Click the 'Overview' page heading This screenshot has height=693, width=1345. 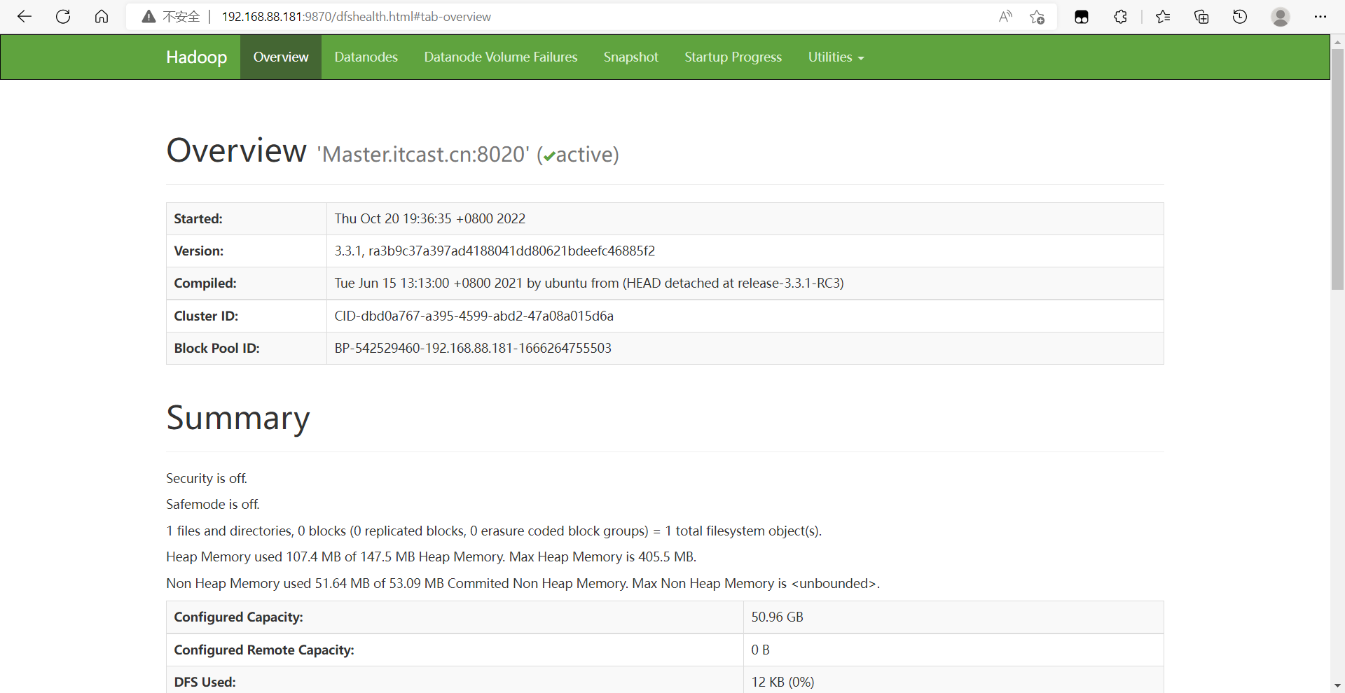tap(237, 150)
